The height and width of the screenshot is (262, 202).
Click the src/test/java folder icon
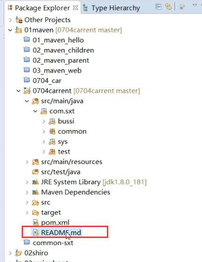35,172
